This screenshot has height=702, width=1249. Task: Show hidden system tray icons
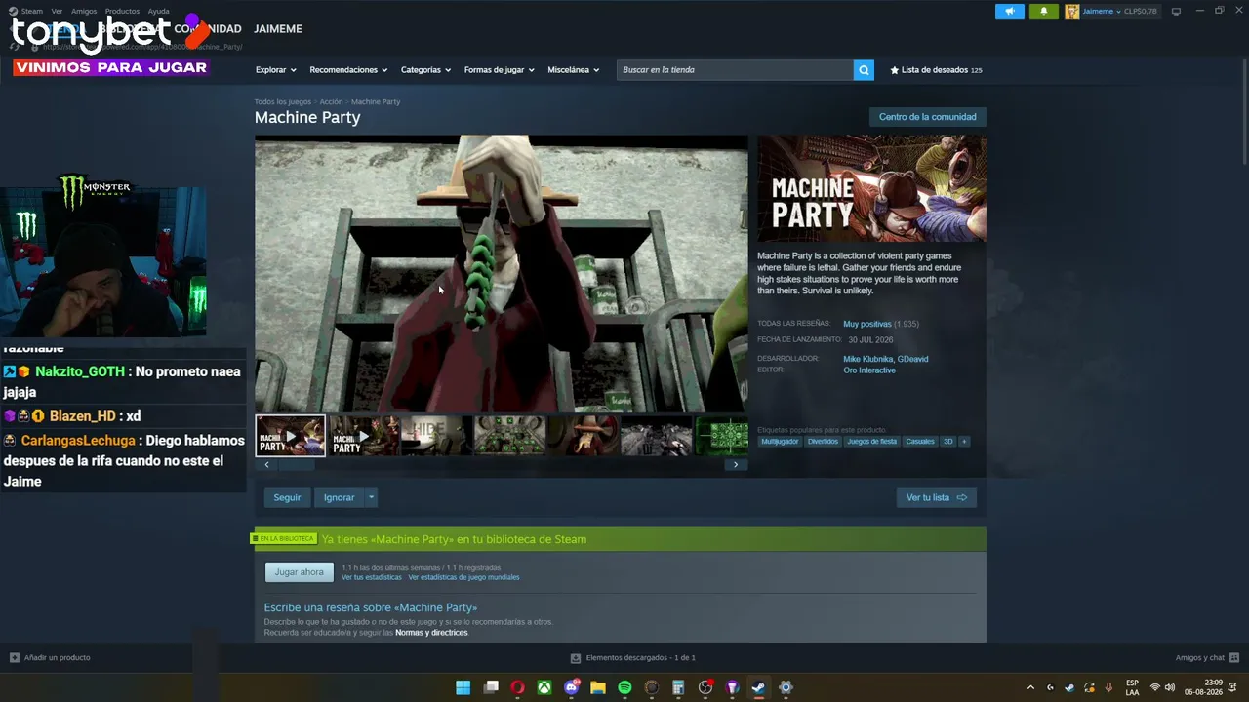point(1030,687)
